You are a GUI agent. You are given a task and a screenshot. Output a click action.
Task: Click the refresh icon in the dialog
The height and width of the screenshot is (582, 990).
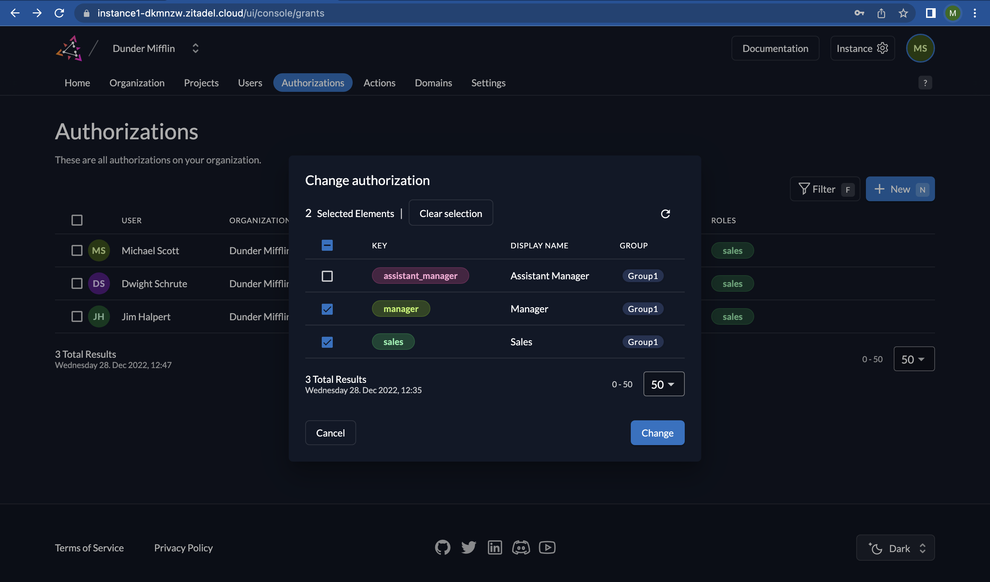[x=665, y=214]
